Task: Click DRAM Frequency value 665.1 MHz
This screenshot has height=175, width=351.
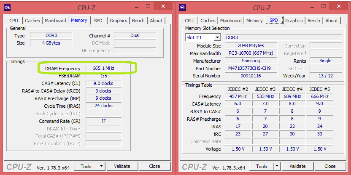Action: coord(104,68)
